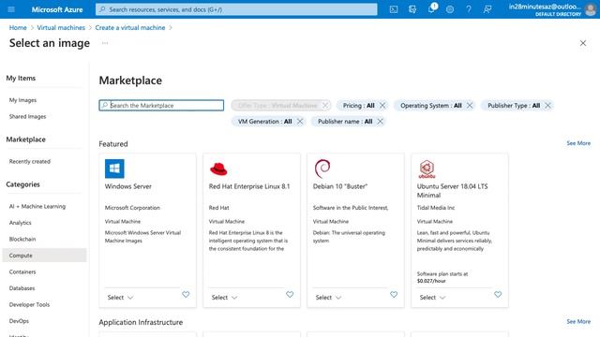This screenshot has height=337, width=600.
Task: Go to Create a virtual machine breadcrumb
Action: pos(130,27)
